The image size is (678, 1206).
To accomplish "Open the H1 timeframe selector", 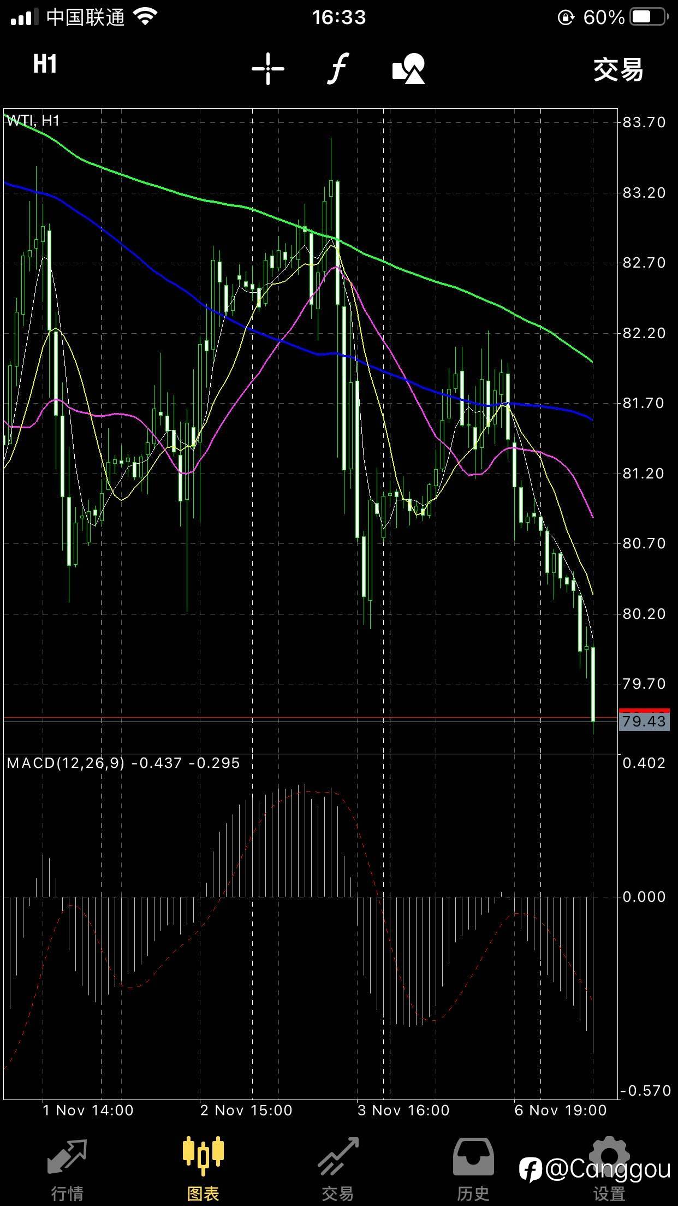I will pos(45,64).
